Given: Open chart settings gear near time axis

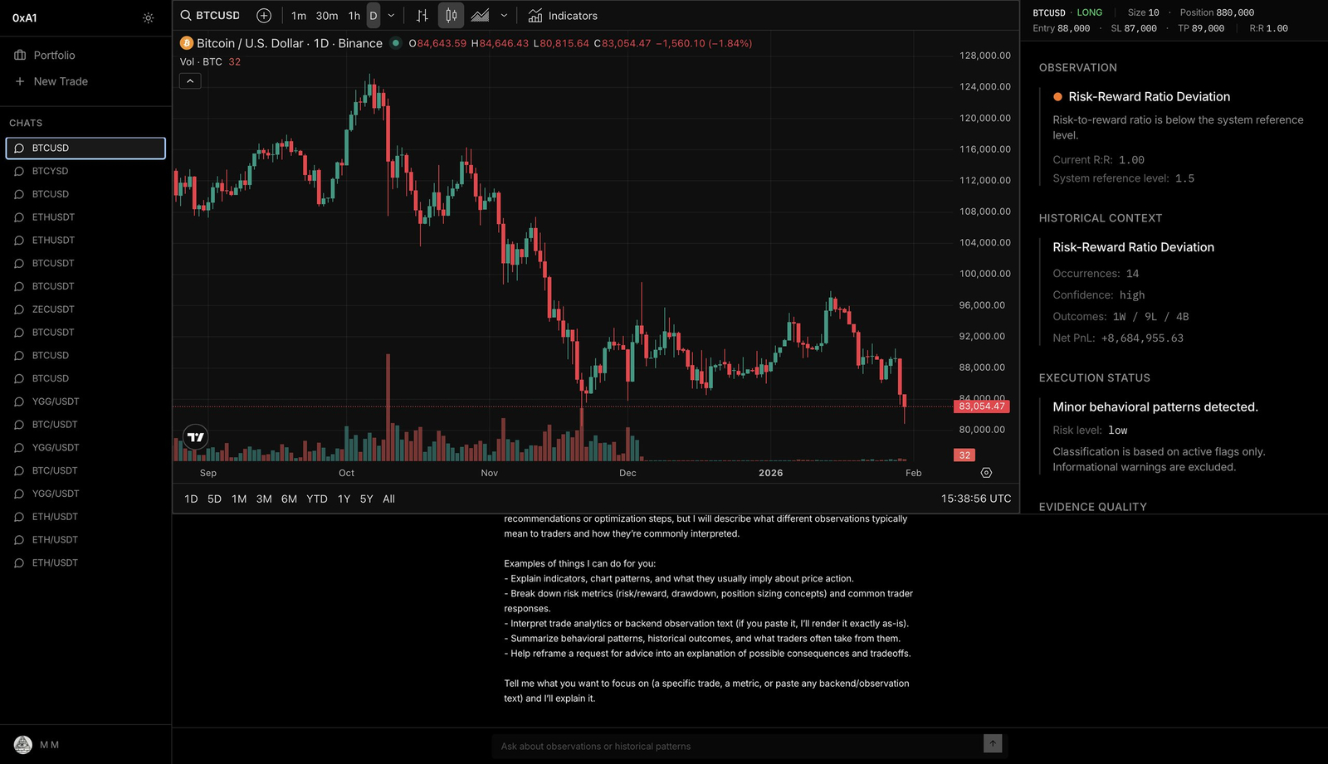Looking at the screenshot, I should [x=986, y=473].
